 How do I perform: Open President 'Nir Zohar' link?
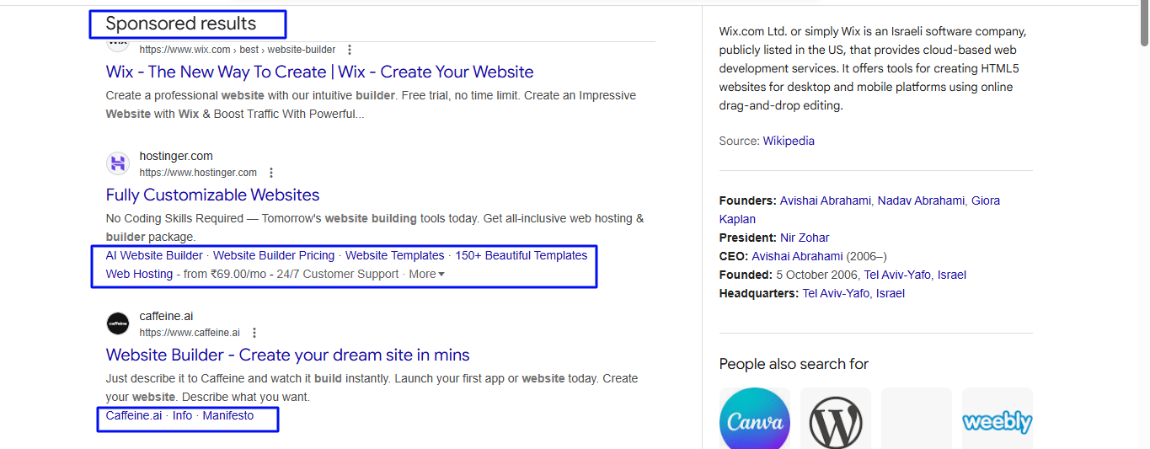[x=805, y=238]
